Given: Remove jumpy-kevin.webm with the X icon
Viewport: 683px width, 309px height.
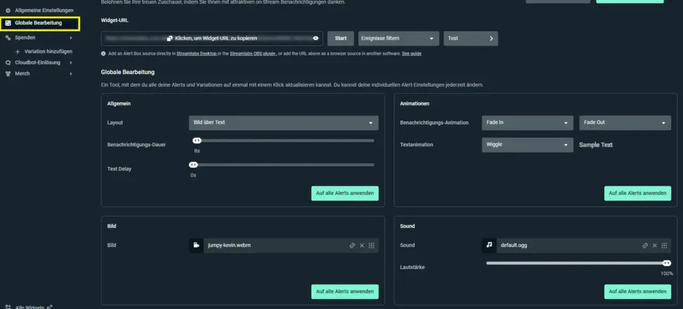Looking at the screenshot, I should point(362,246).
